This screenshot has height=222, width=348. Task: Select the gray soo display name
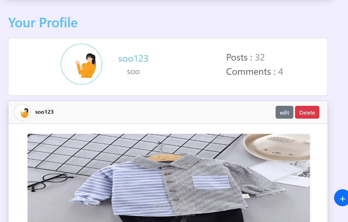point(133,72)
